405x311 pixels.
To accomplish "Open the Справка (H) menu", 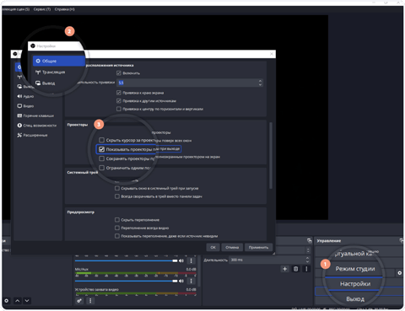I will [65, 9].
